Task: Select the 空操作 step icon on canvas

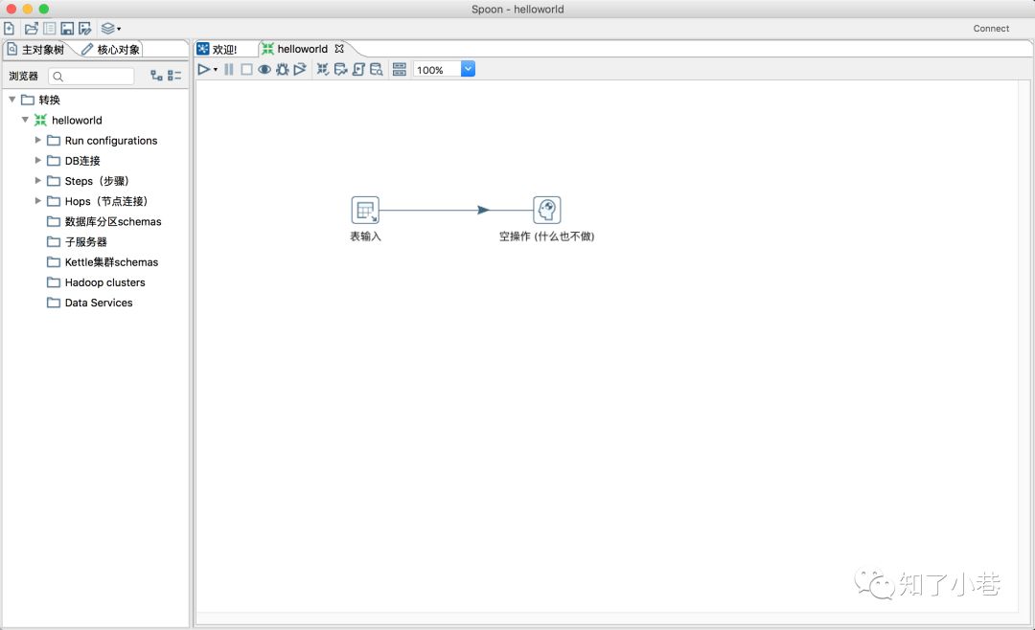Action: tap(546, 211)
